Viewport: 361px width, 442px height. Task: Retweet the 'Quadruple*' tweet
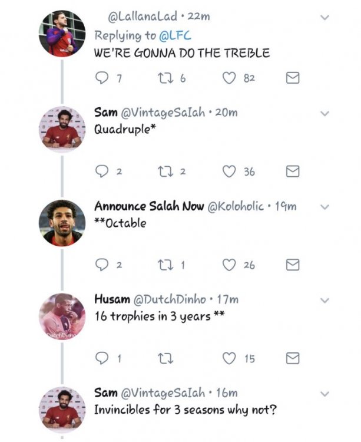pyautogui.click(x=165, y=171)
